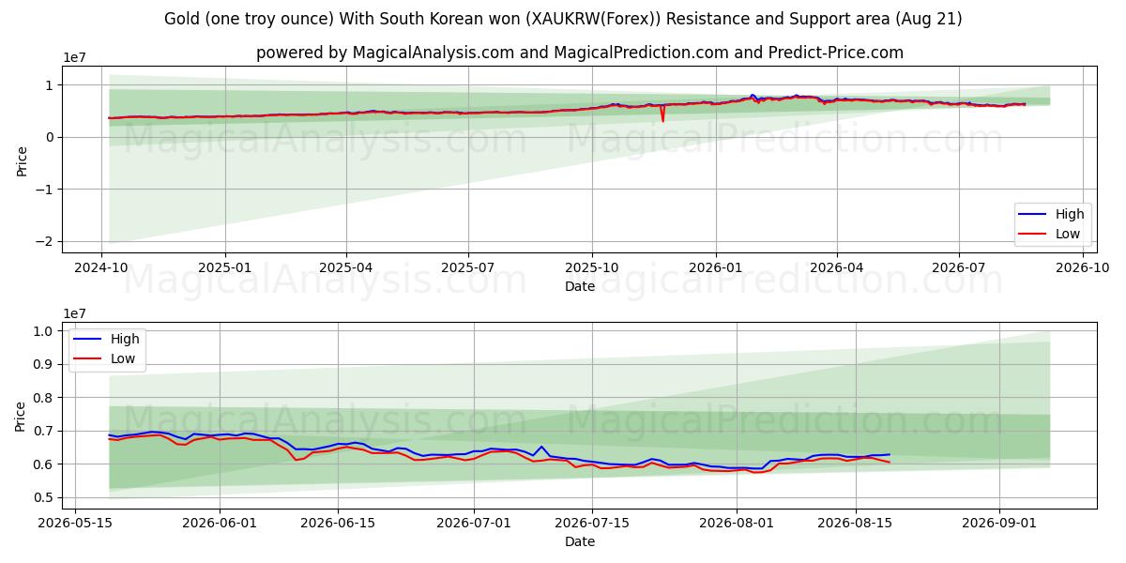Click 'Low' in the top chart legend
The width and height of the screenshot is (1126, 563).
1068,234
